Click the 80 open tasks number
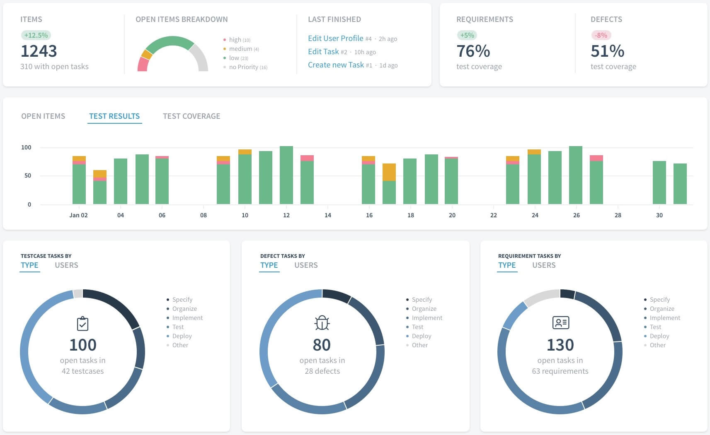The width and height of the screenshot is (710, 435). tap(322, 345)
